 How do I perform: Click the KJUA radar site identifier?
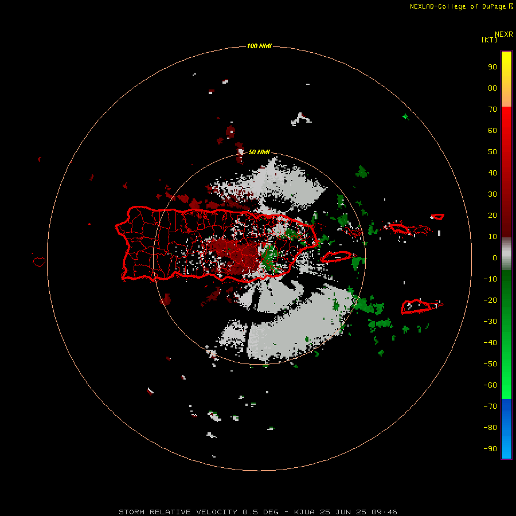pos(304,512)
